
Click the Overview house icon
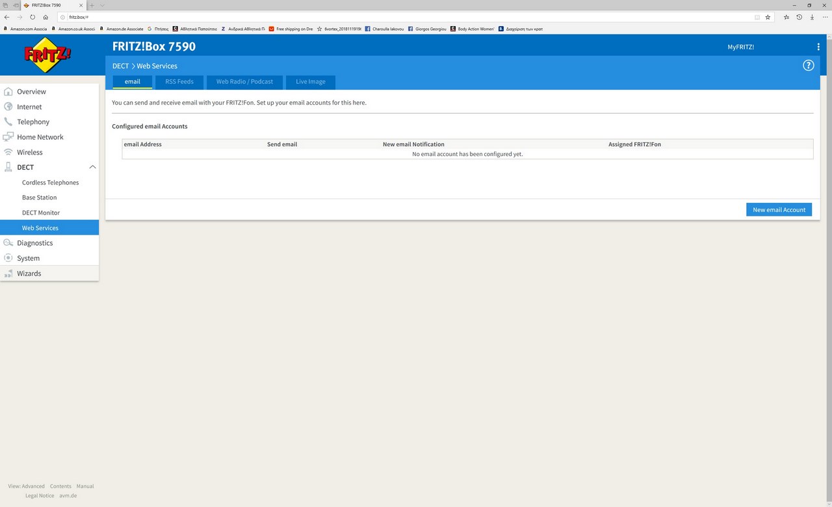click(8, 92)
